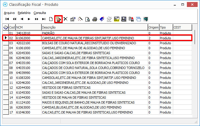Click the printer icon
This screenshot has height=126, width=200.
95,19
